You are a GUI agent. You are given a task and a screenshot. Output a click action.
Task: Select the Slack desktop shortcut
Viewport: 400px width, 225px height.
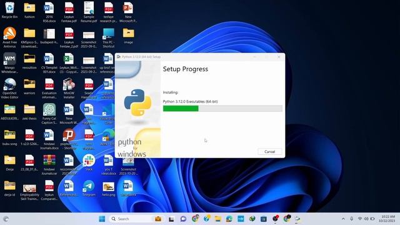pyautogui.click(x=89, y=162)
